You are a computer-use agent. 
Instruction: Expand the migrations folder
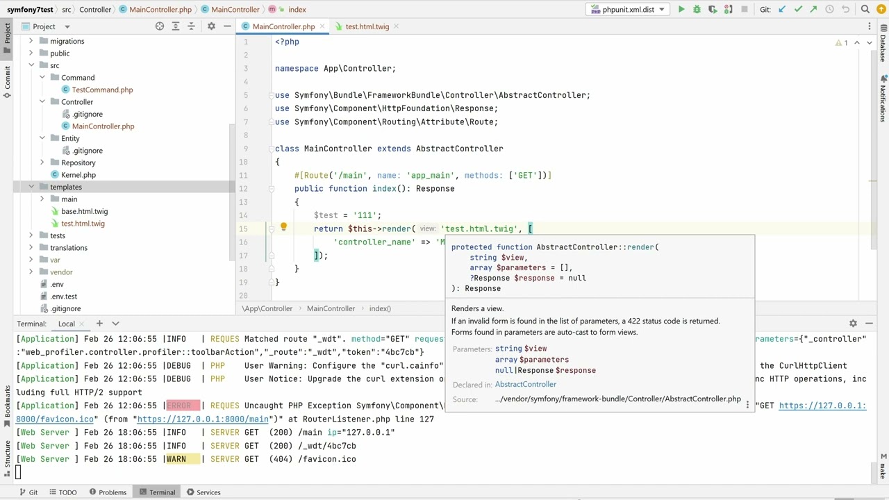tap(31, 41)
